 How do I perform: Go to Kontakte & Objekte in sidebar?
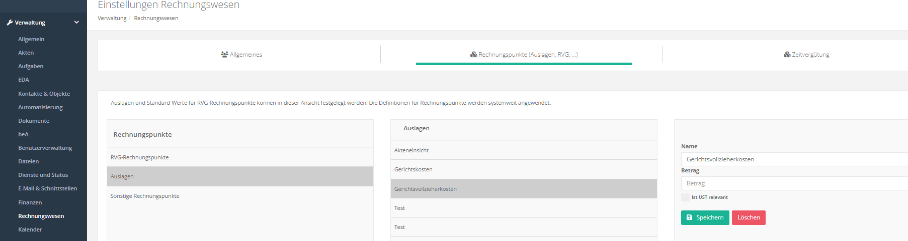[x=44, y=94]
